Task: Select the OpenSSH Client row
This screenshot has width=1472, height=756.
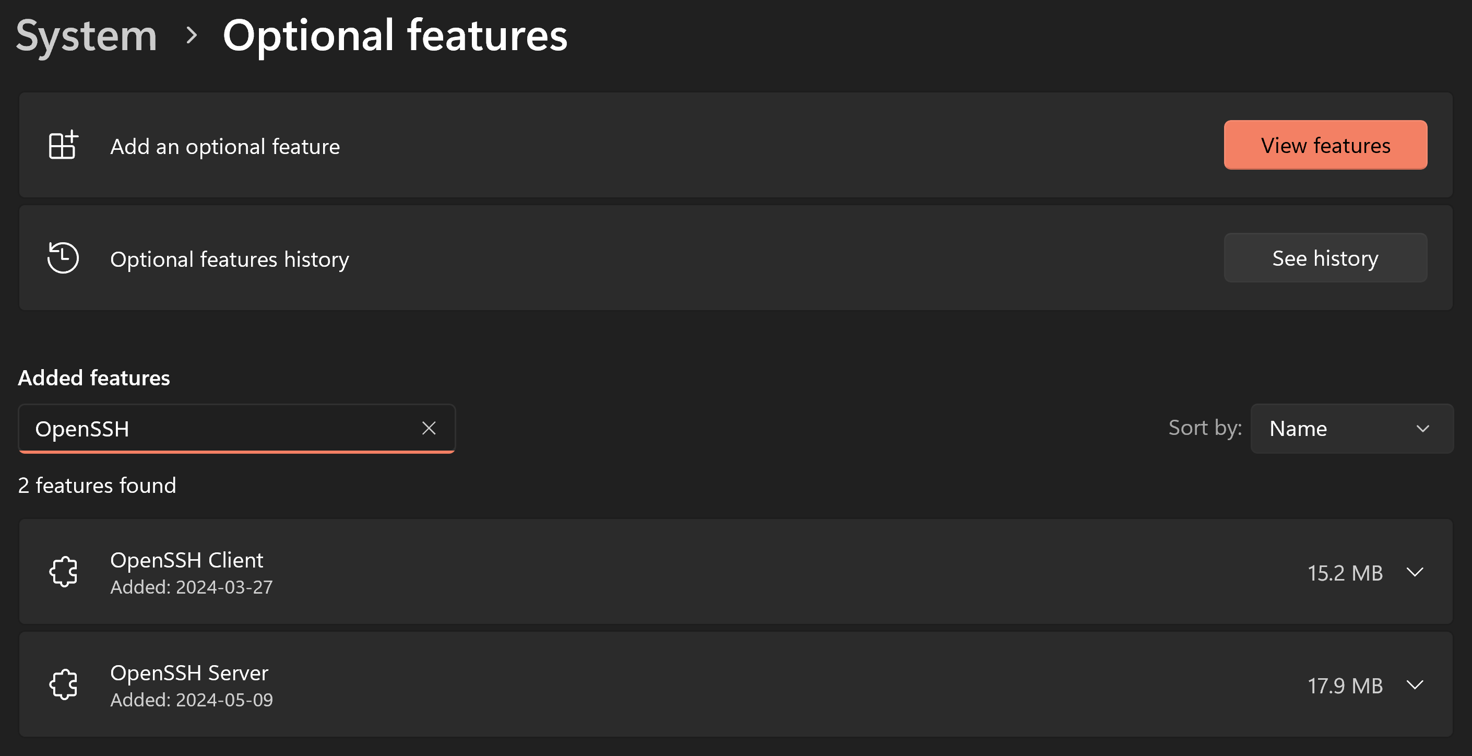Action: point(686,571)
